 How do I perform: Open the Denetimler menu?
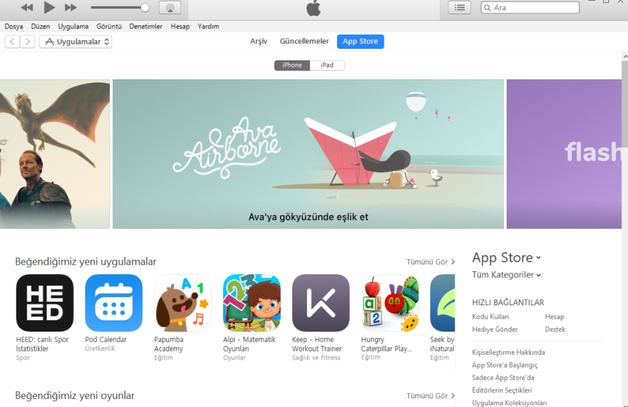146,26
